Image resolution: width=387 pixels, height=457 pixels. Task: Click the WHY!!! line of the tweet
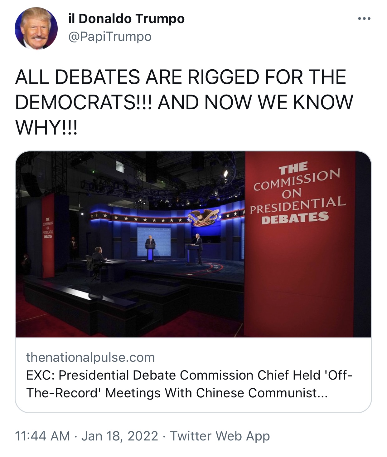(46, 127)
